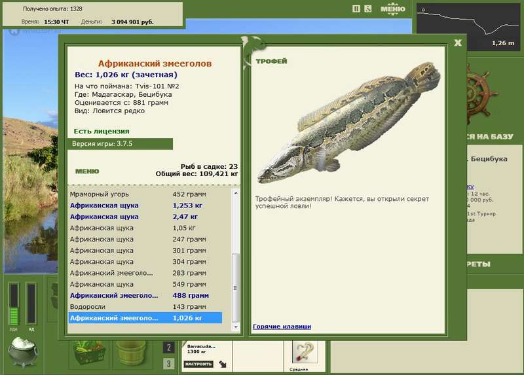Click the depth graph showing 1,26 m
This screenshot has height=375, width=524.
pos(468,26)
